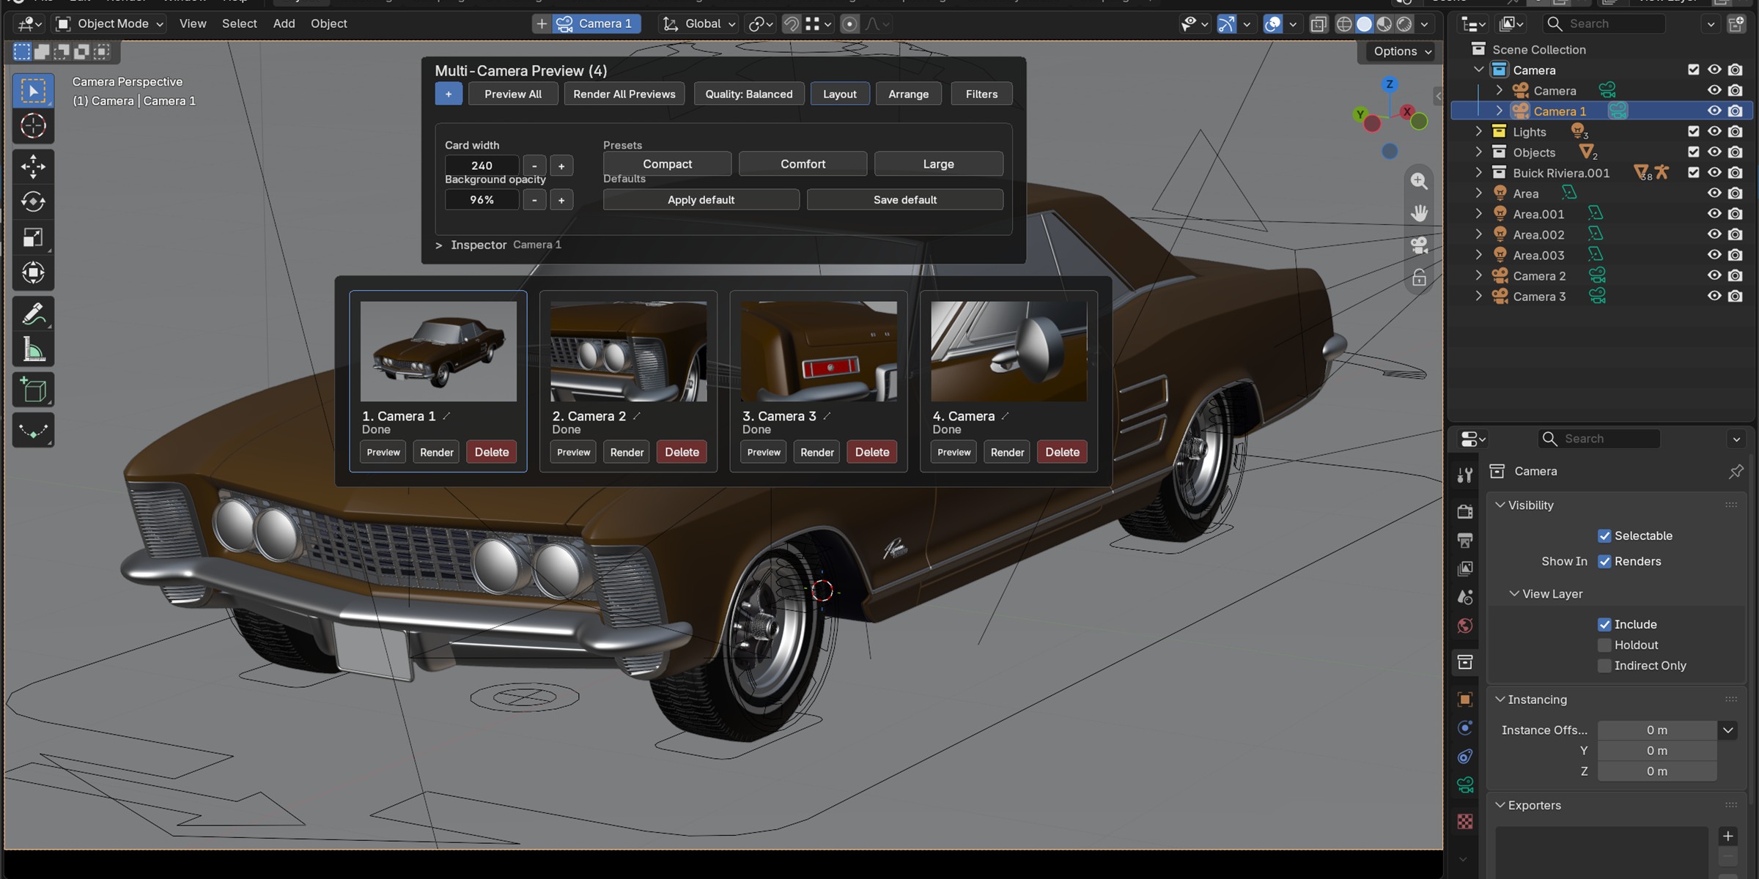Uncheck the Selectable checkbox
The image size is (1759, 879).
coord(1604,536)
